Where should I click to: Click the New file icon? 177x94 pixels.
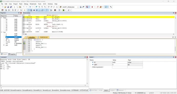[x=3, y=7]
